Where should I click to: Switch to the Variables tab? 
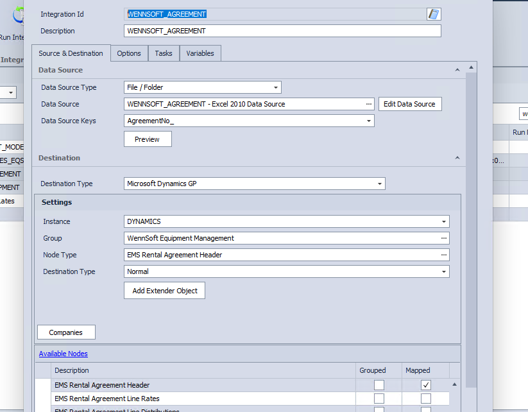(200, 53)
